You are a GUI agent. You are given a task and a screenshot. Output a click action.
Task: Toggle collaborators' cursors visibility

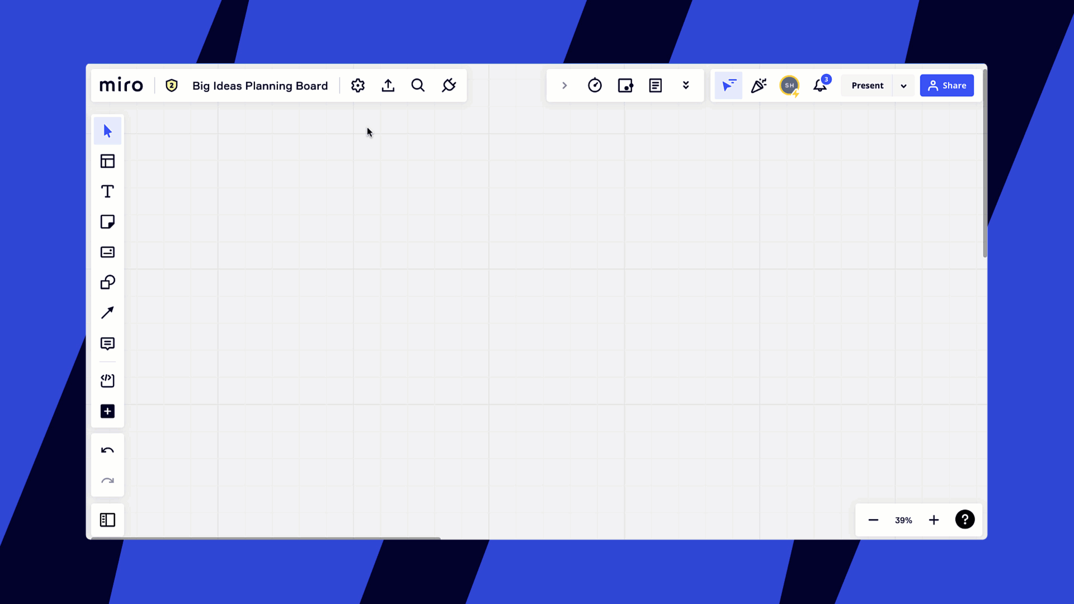[728, 86]
